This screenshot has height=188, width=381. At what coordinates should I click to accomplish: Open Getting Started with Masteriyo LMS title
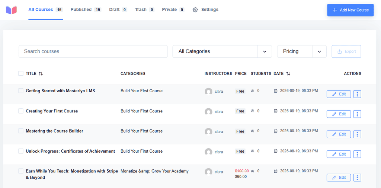(x=60, y=91)
